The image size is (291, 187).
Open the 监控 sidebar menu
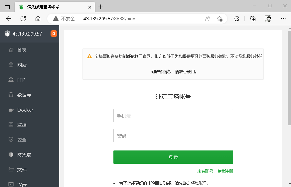tap(30, 125)
